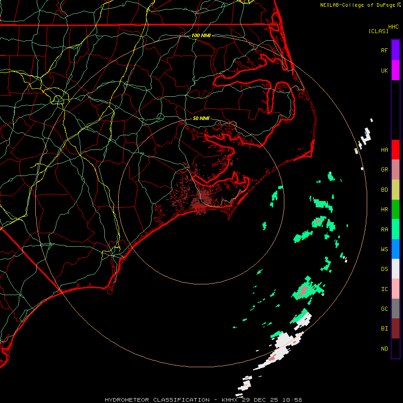Viewport: 403px width, 403px height.
Task: Click the DS white legend swatch
Action: tap(395, 269)
